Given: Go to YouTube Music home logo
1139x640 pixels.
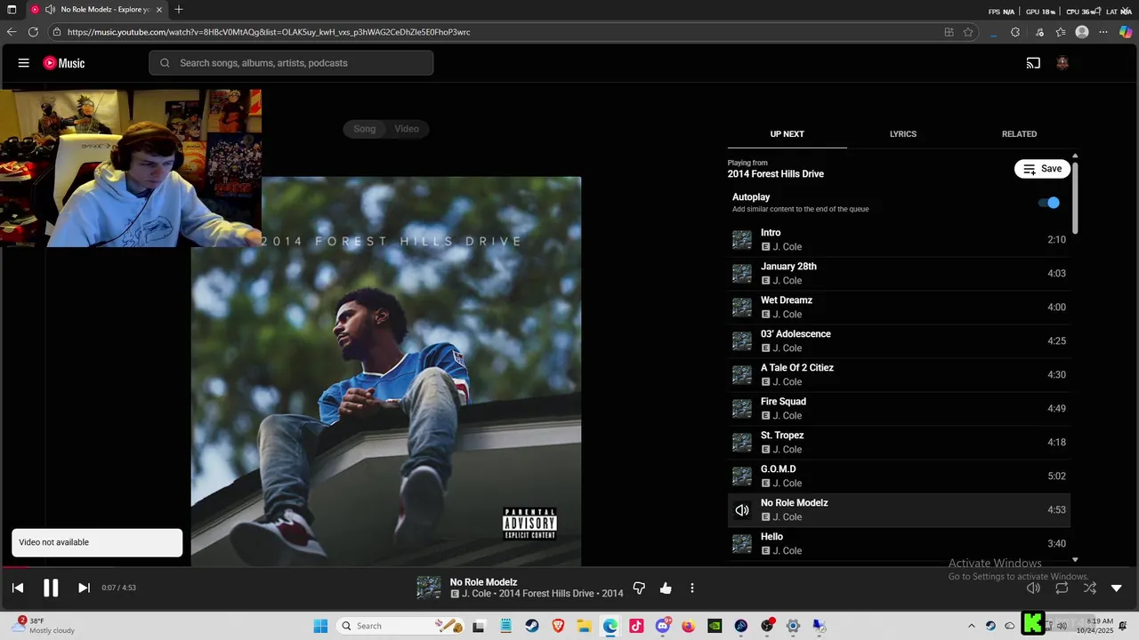Looking at the screenshot, I should (64, 63).
